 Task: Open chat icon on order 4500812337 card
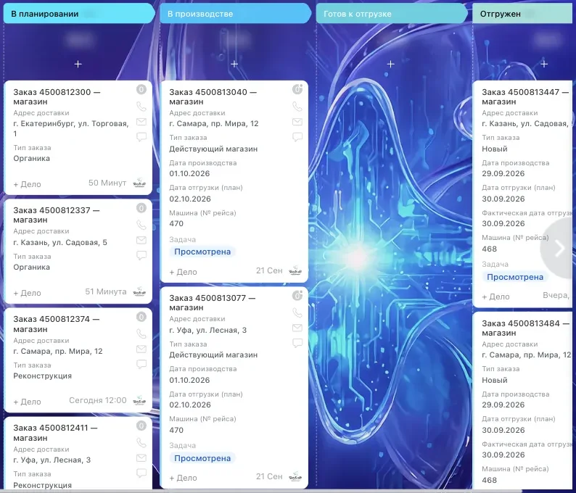coord(141,255)
